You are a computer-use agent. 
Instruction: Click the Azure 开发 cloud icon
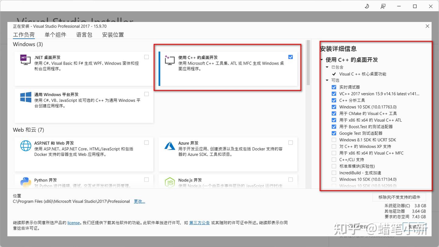[170, 146]
